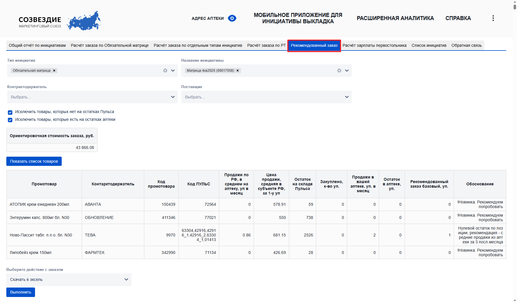Remove the Обязательная матрица tag
This screenshot has height=303, width=517.
coord(54,71)
